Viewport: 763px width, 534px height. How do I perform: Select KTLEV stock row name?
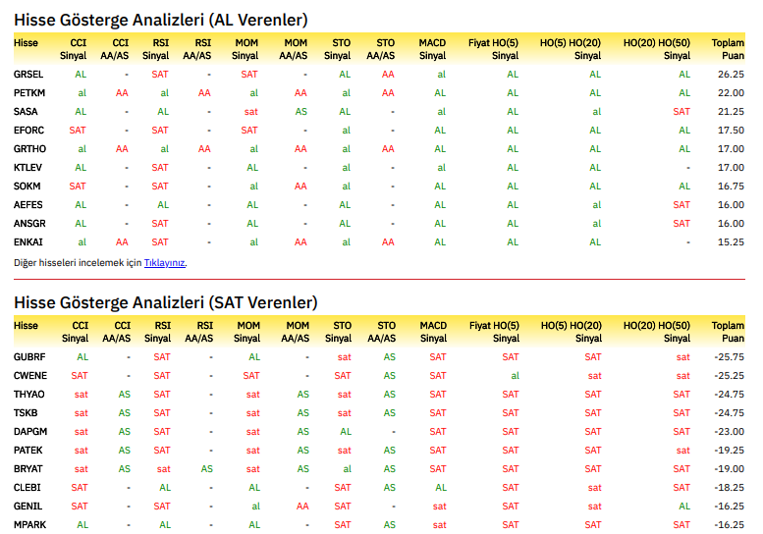click(27, 168)
